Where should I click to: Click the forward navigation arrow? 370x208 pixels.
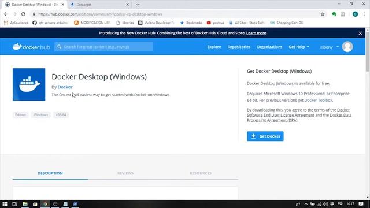pos(14,14)
